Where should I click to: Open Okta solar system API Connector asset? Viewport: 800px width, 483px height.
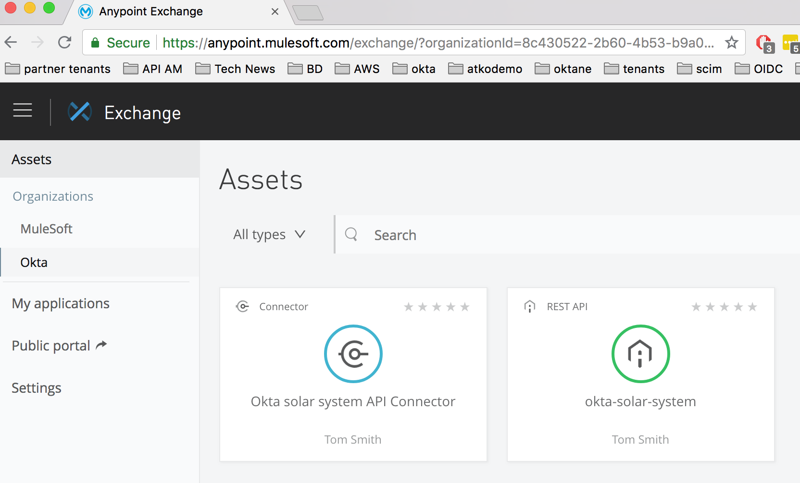(353, 401)
